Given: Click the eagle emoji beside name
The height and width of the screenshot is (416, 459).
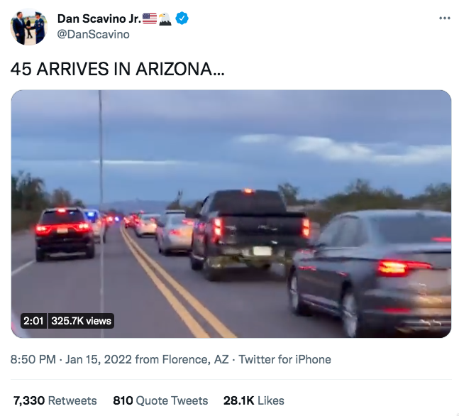Looking at the screenshot, I should click(165, 18).
